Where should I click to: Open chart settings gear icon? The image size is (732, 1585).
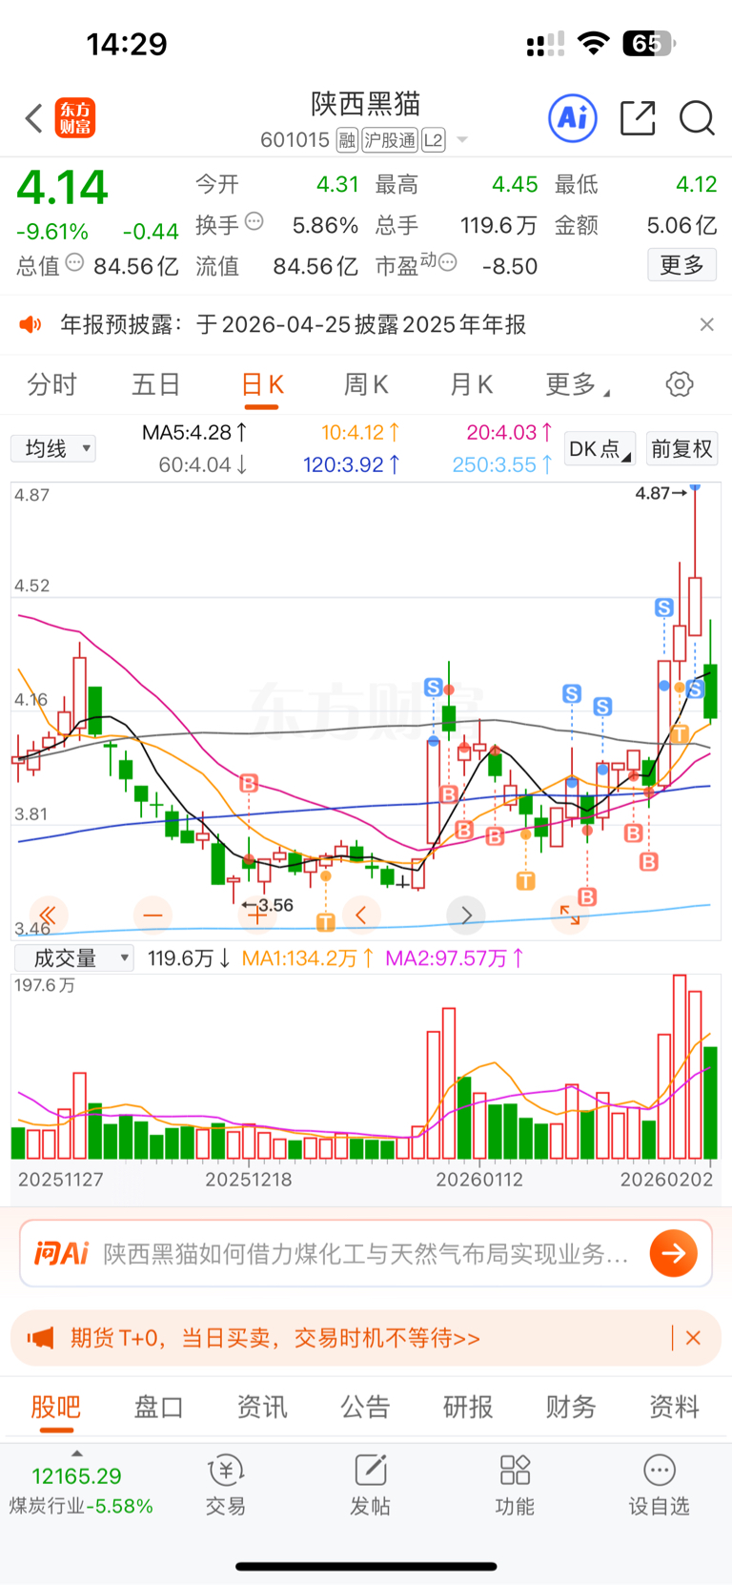tap(680, 384)
